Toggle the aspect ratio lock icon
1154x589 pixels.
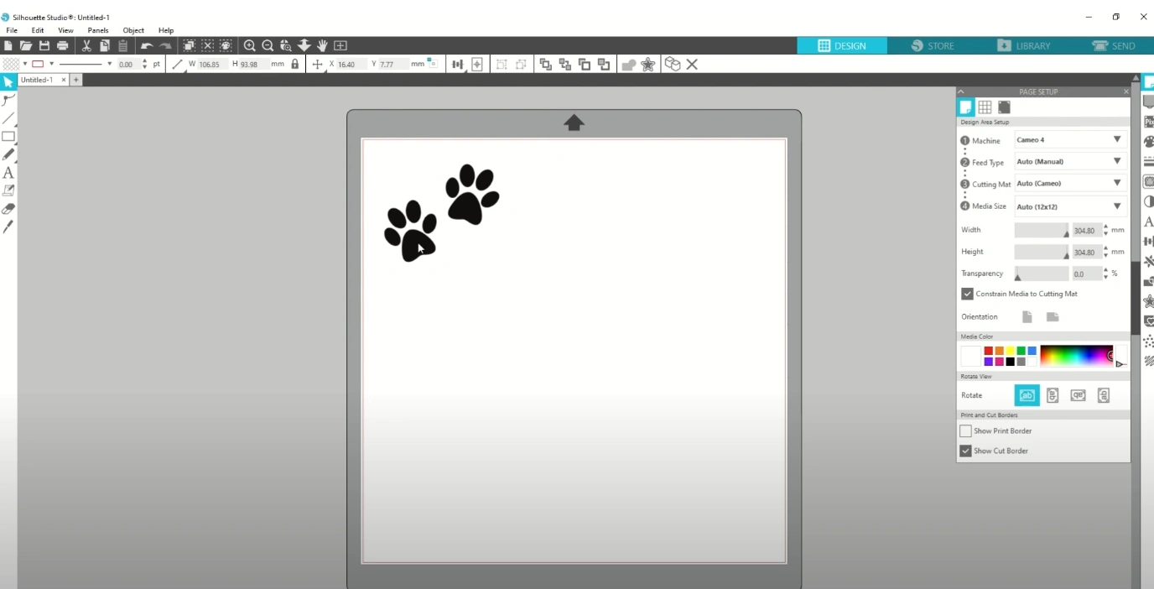pos(294,64)
